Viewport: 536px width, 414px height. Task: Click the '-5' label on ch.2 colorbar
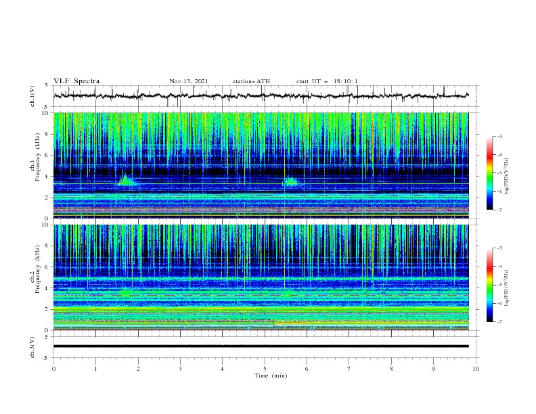(499, 285)
